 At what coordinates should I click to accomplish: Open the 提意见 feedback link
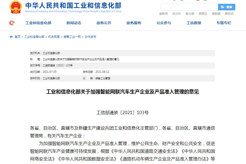pos(203,14)
